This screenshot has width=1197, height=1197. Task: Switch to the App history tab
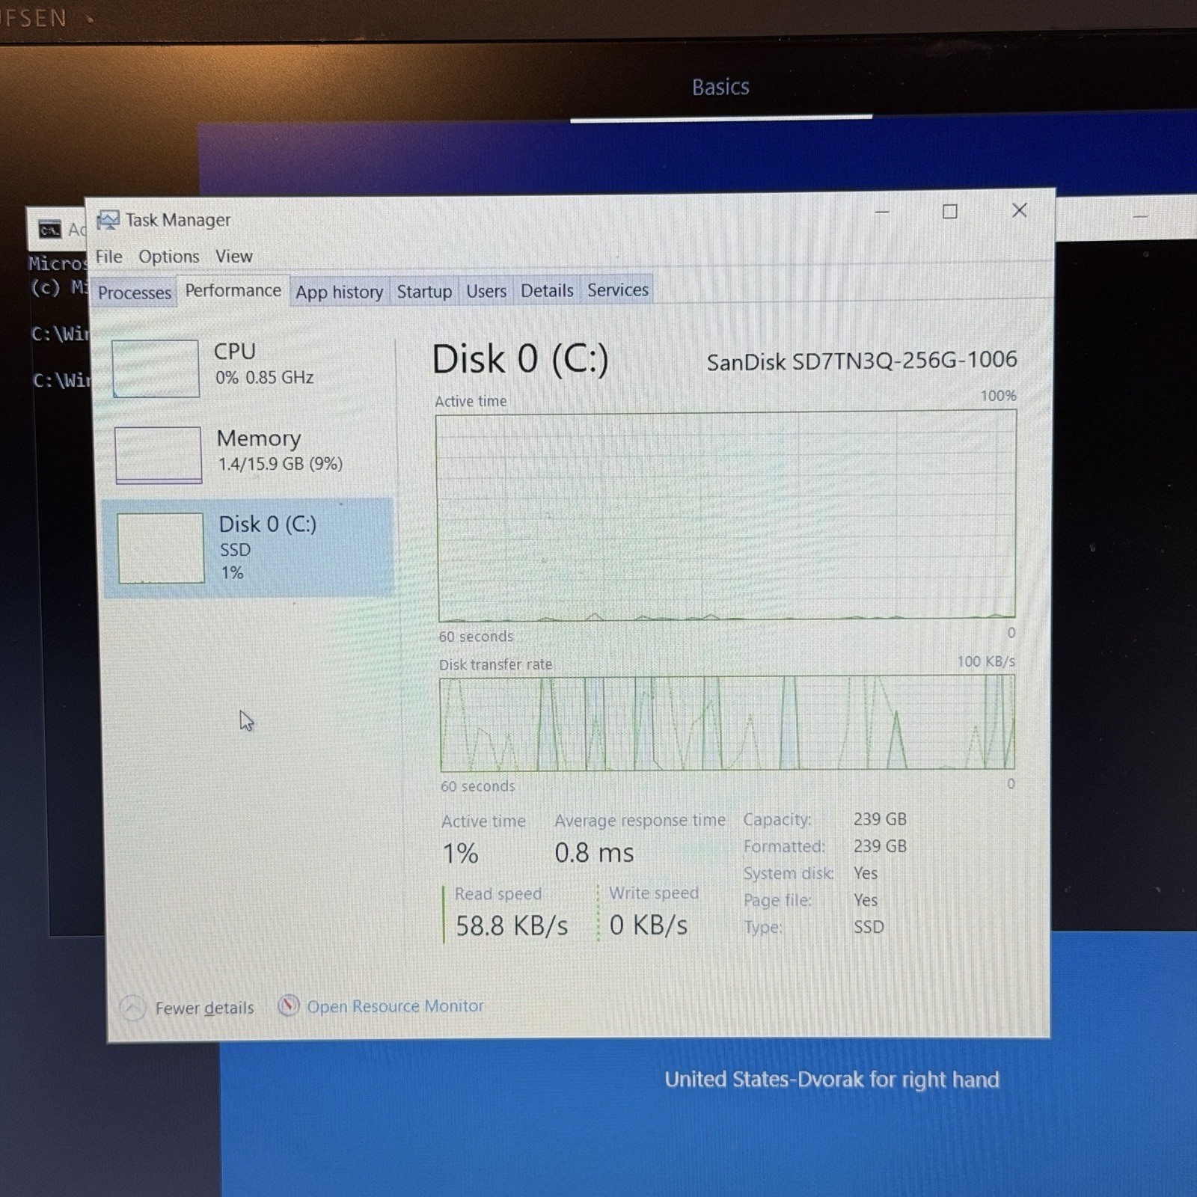tap(339, 292)
